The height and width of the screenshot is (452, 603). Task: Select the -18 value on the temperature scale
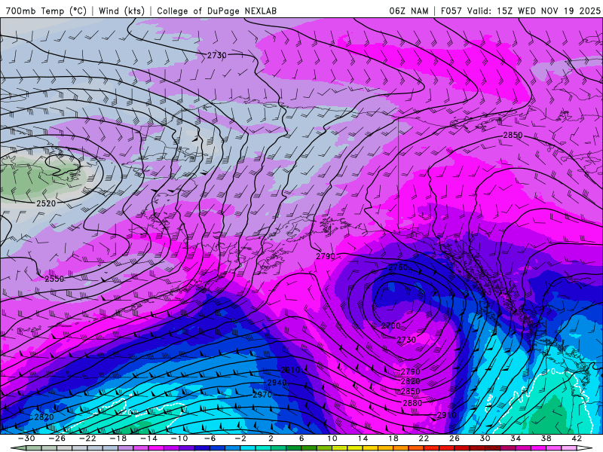click(x=118, y=438)
